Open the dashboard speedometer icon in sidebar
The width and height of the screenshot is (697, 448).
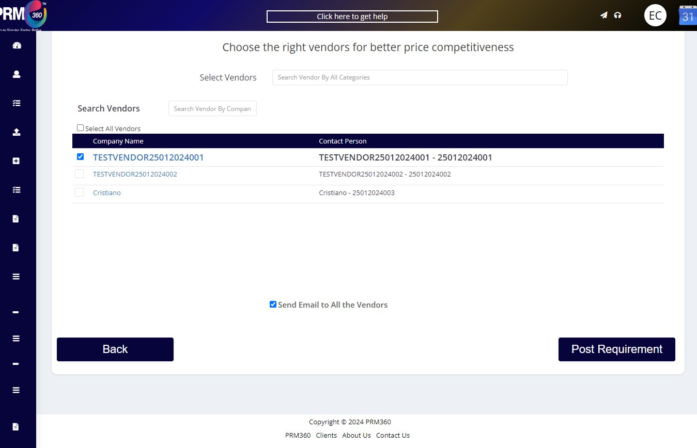pos(17,45)
